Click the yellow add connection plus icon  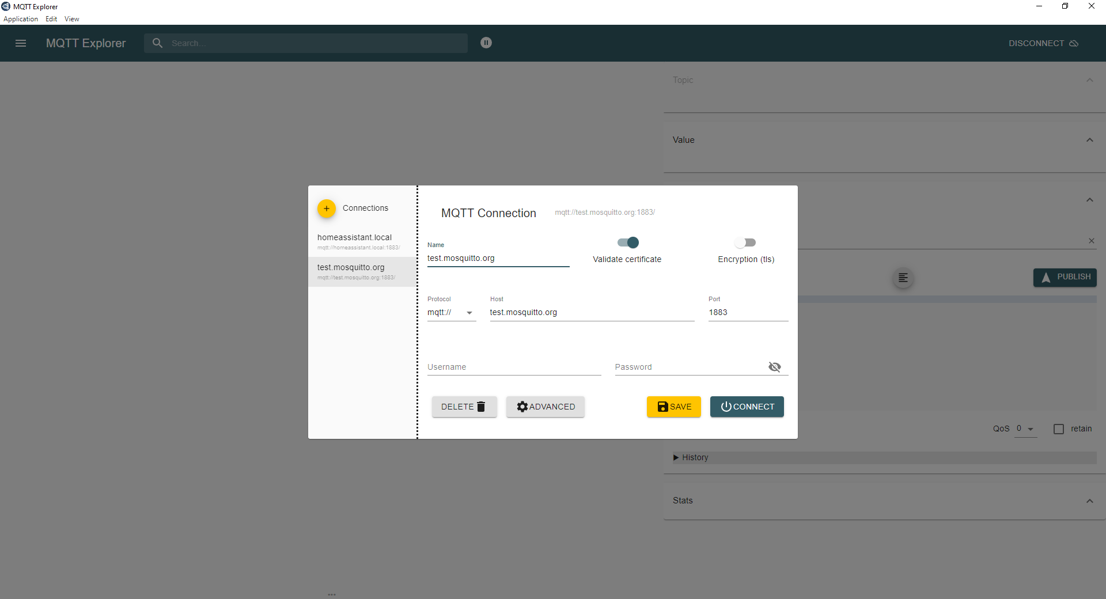(x=327, y=208)
